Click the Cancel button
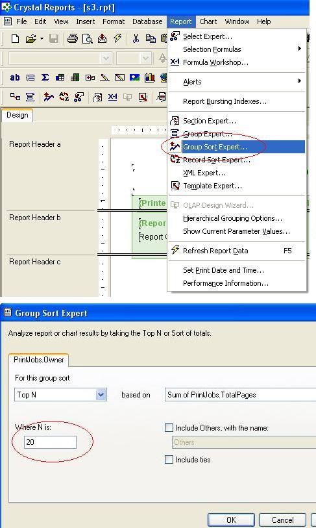 (282, 520)
